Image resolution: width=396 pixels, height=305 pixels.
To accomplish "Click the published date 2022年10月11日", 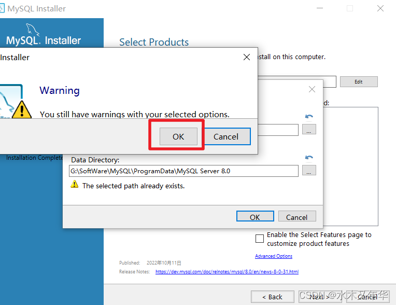I will point(164,263).
